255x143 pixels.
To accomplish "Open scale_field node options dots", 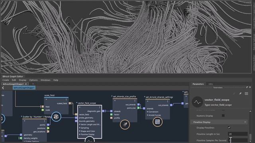I will pyautogui.click(x=66, y=99).
